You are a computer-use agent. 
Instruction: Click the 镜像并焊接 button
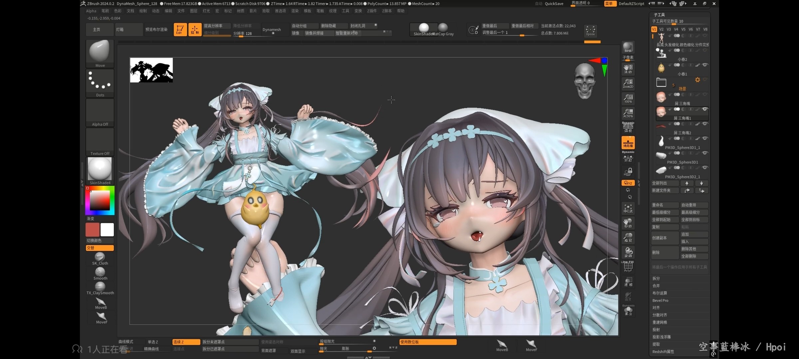pyautogui.click(x=319, y=33)
